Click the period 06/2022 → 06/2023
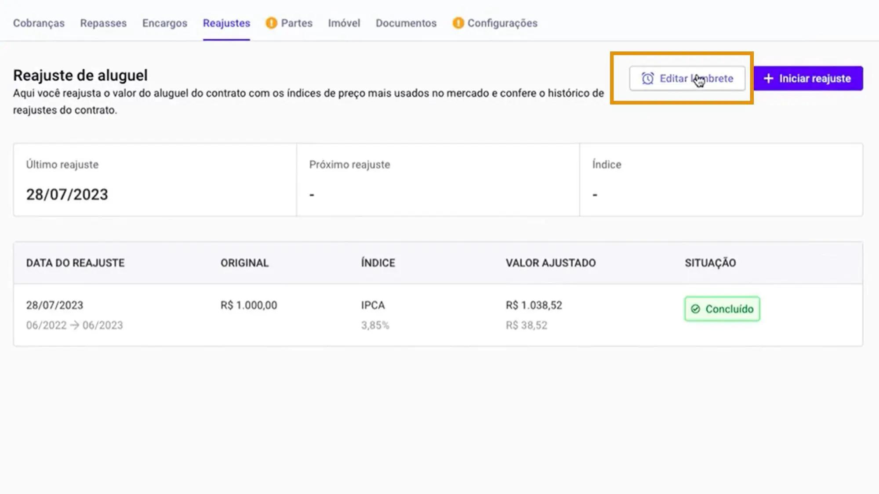The image size is (879, 494). point(74,325)
